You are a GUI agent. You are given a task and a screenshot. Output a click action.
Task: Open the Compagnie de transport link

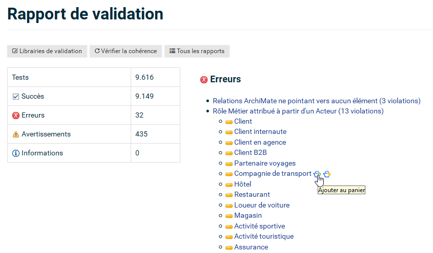point(273,174)
